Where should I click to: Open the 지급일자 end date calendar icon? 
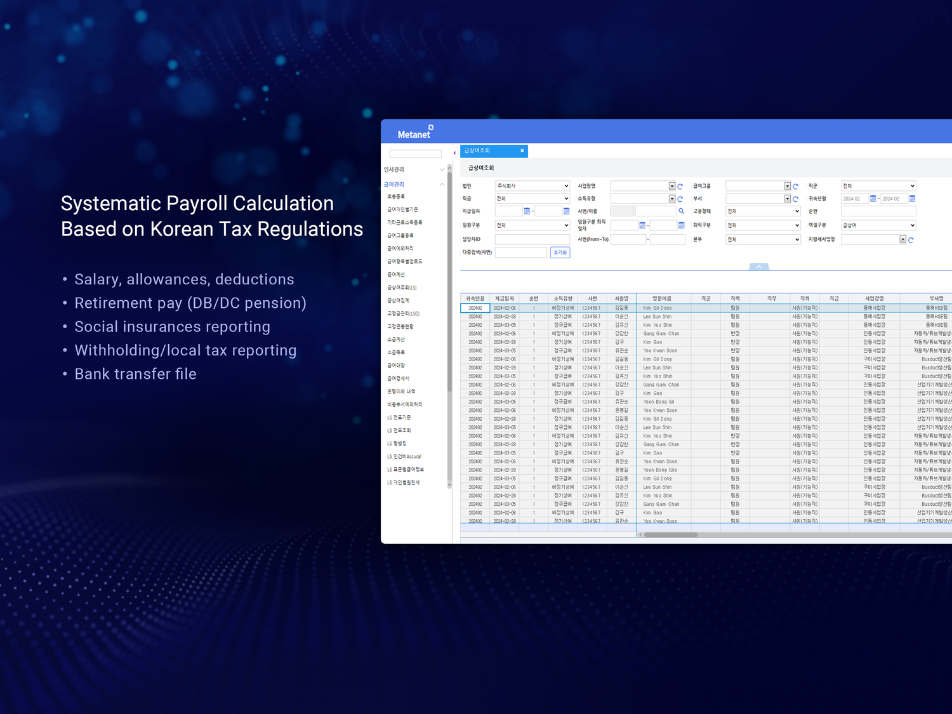tap(567, 211)
